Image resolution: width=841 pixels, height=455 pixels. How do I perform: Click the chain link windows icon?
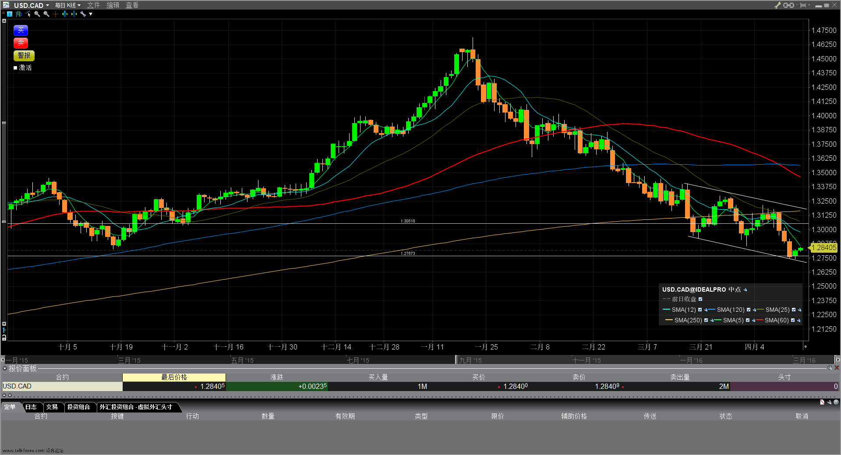tap(788, 5)
